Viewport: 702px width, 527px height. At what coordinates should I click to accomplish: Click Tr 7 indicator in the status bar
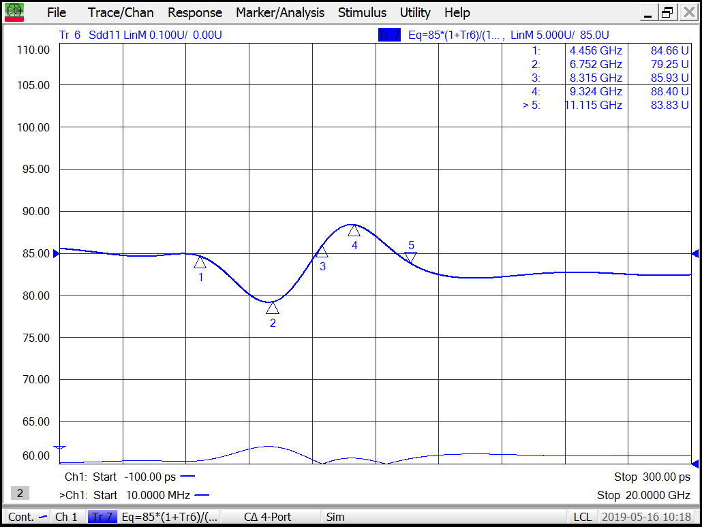pyautogui.click(x=102, y=517)
